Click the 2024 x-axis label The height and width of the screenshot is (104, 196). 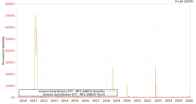pos(168,101)
